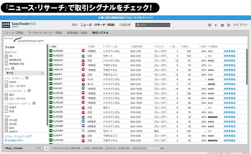Click the 本番口座を開設希望の方 banner link
This screenshot has width=251, height=154.
point(126,18)
